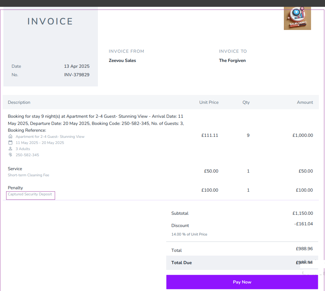
Task: Click the Service line item label
Action: coord(15,168)
